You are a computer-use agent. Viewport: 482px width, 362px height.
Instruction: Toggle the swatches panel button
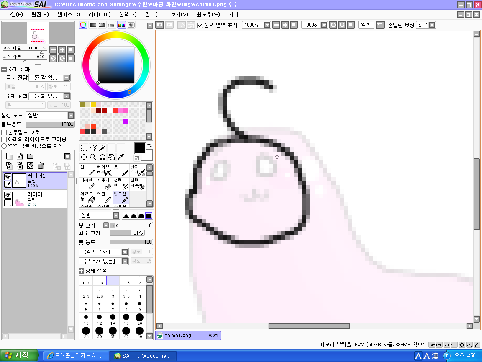121,25
